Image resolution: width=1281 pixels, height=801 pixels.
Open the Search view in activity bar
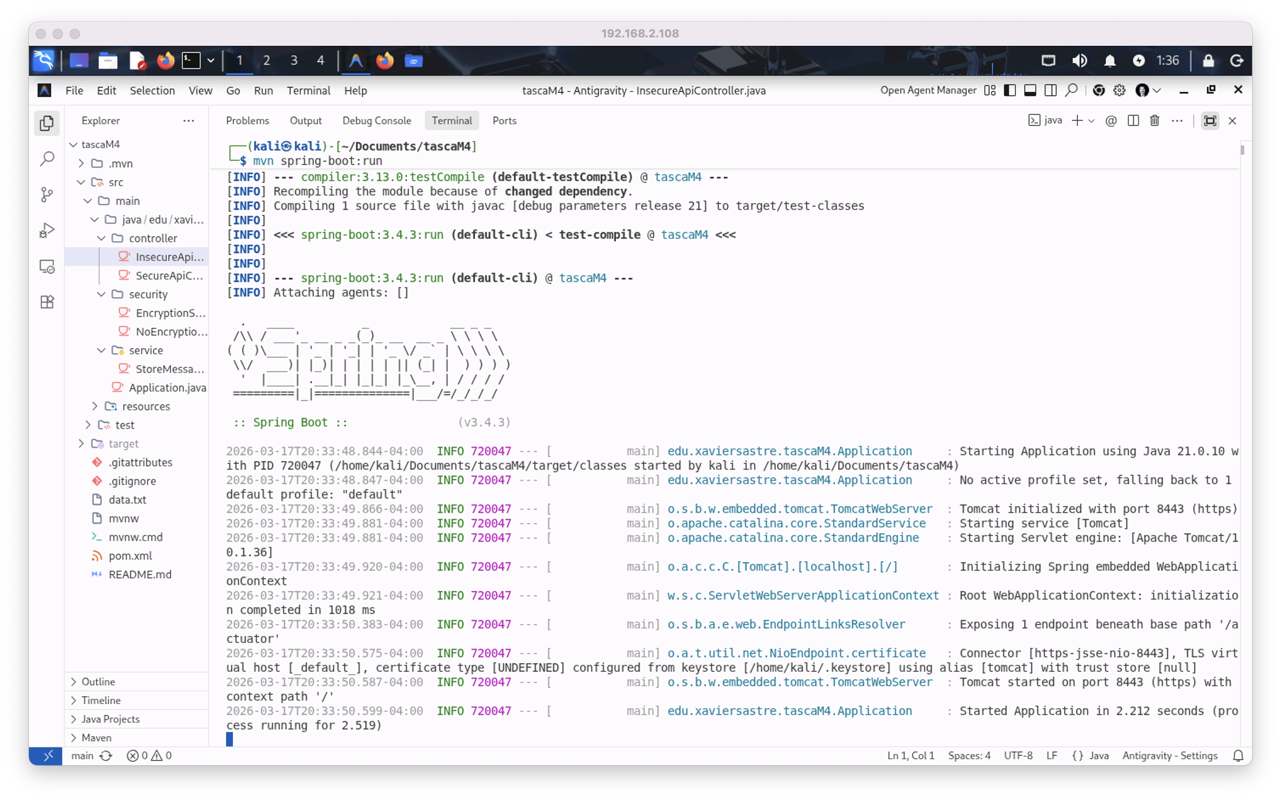point(47,159)
